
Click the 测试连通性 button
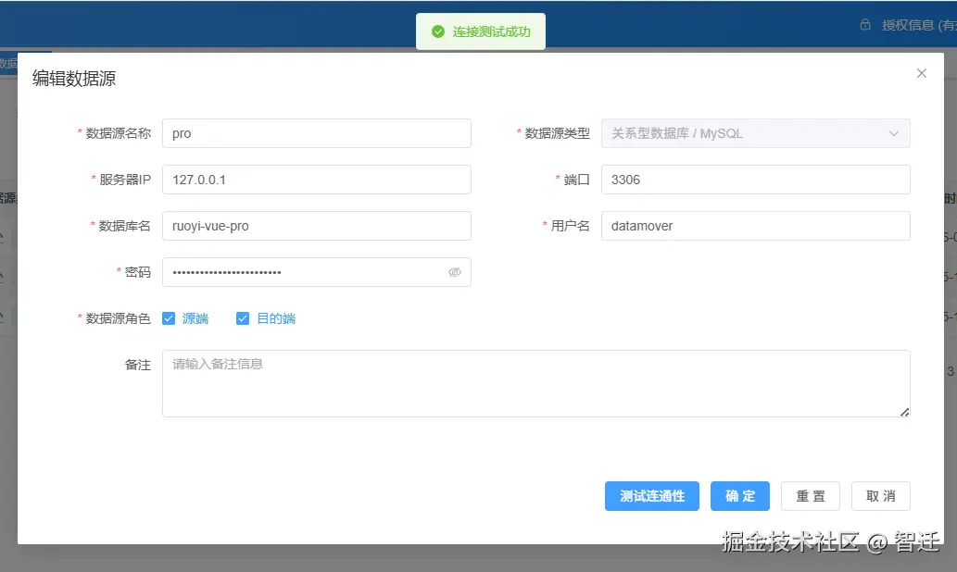(x=652, y=496)
